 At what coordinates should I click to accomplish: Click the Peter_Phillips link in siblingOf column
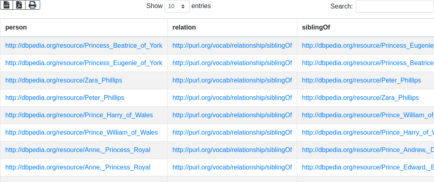[x=361, y=80]
